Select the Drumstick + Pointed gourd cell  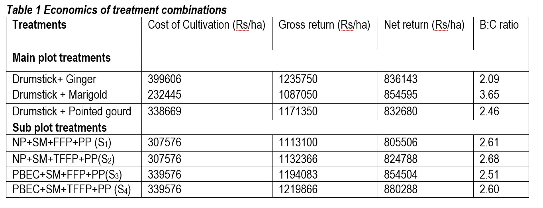pyautogui.click(x=72, y=111)
